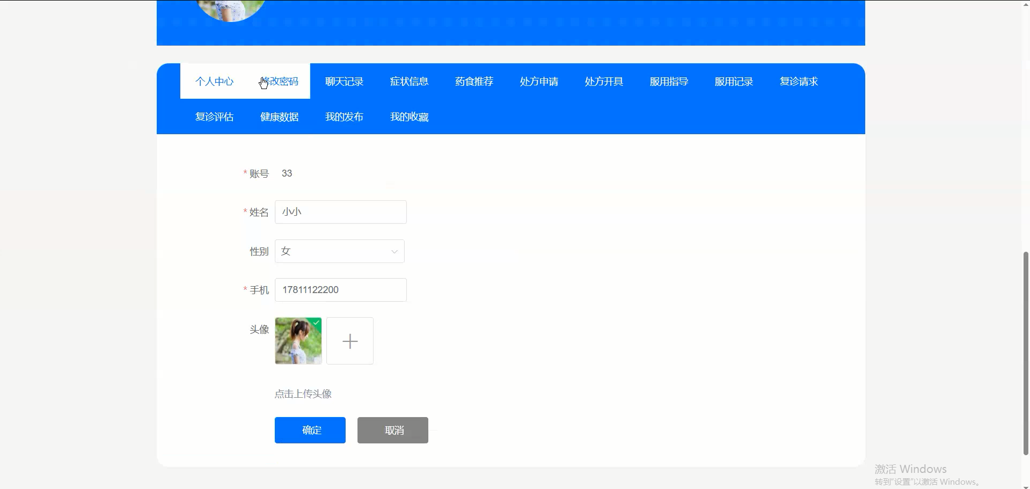Viewport: 1030px width, 489px height.
Task: Click the 手机 phone number field
Action: click(340, 289)
